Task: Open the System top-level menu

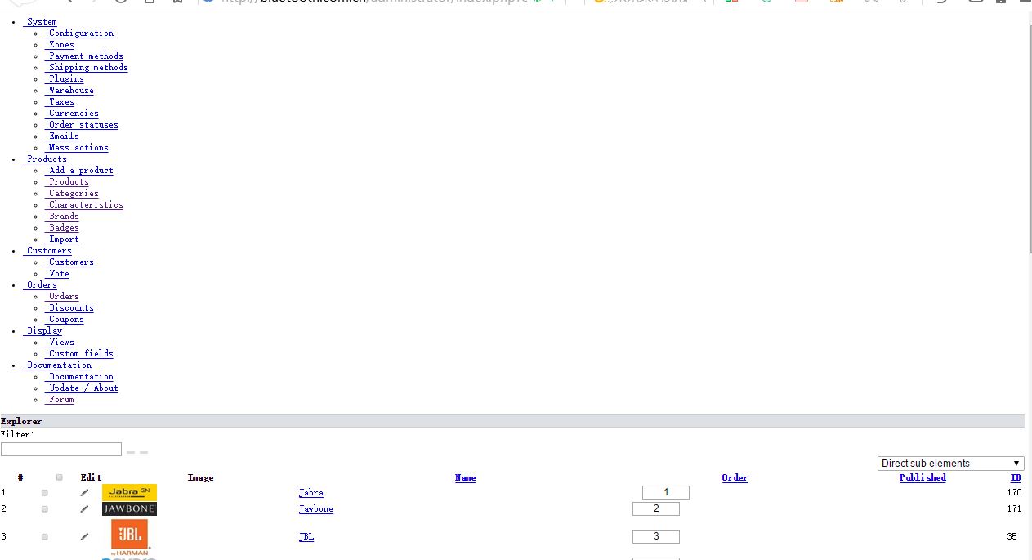Action: pos(40,22)
